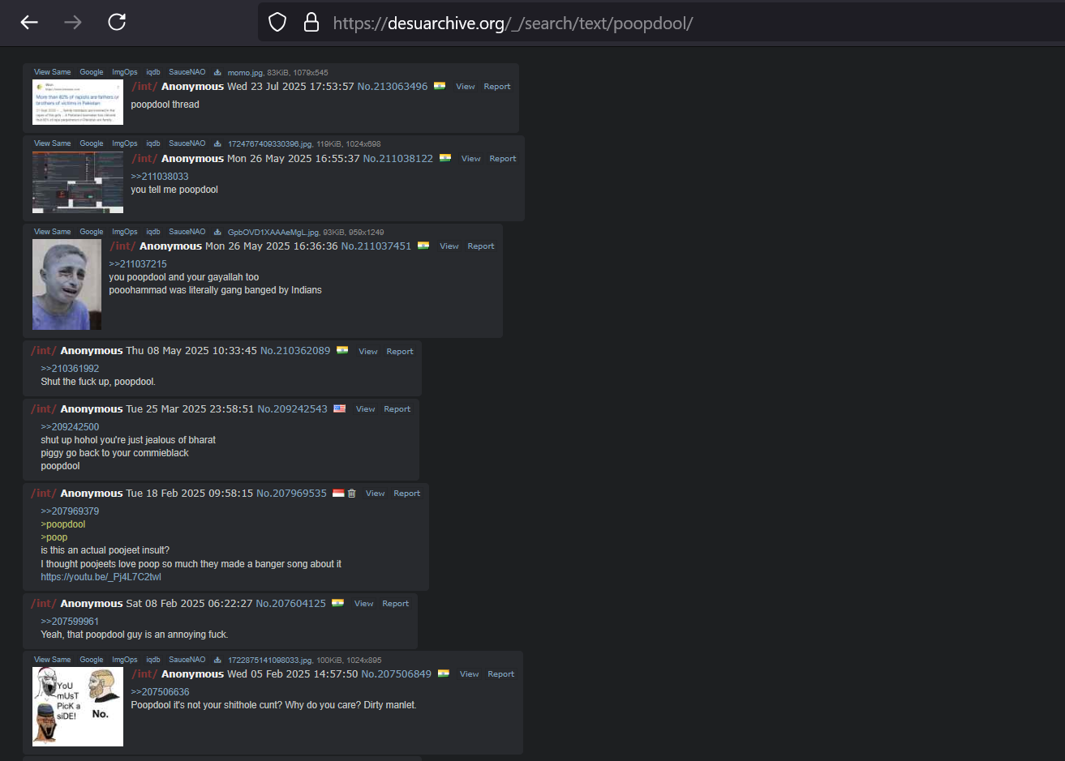Viewport: 1065px width, 761px height.
Task: Open the /int/ board link on post No.207604125
Action: pyautogui.click(x=44, y=604)
